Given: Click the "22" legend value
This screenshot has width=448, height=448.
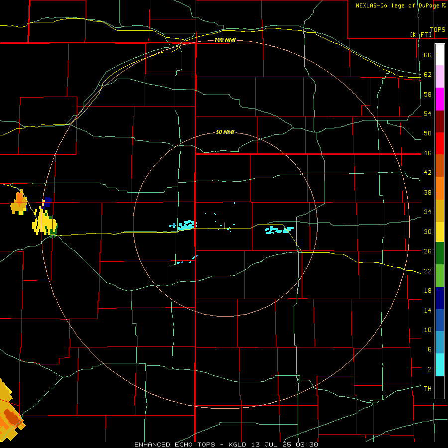Looking at the screenshot, I should point(428,271).
